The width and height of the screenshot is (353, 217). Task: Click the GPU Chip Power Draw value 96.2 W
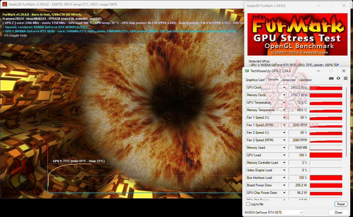pyautogui.click(x=298, y=193)
